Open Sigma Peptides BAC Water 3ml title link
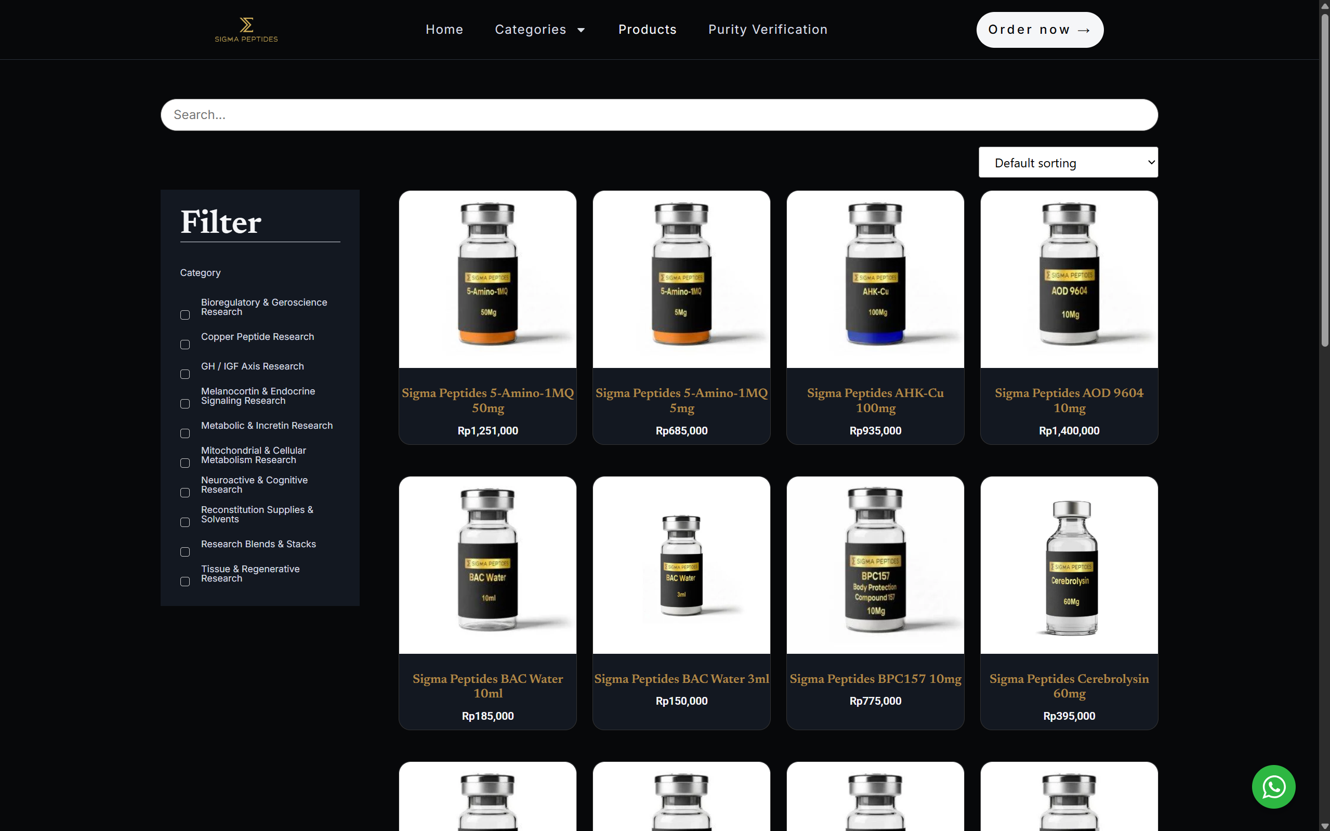 (x=681, y=679)
